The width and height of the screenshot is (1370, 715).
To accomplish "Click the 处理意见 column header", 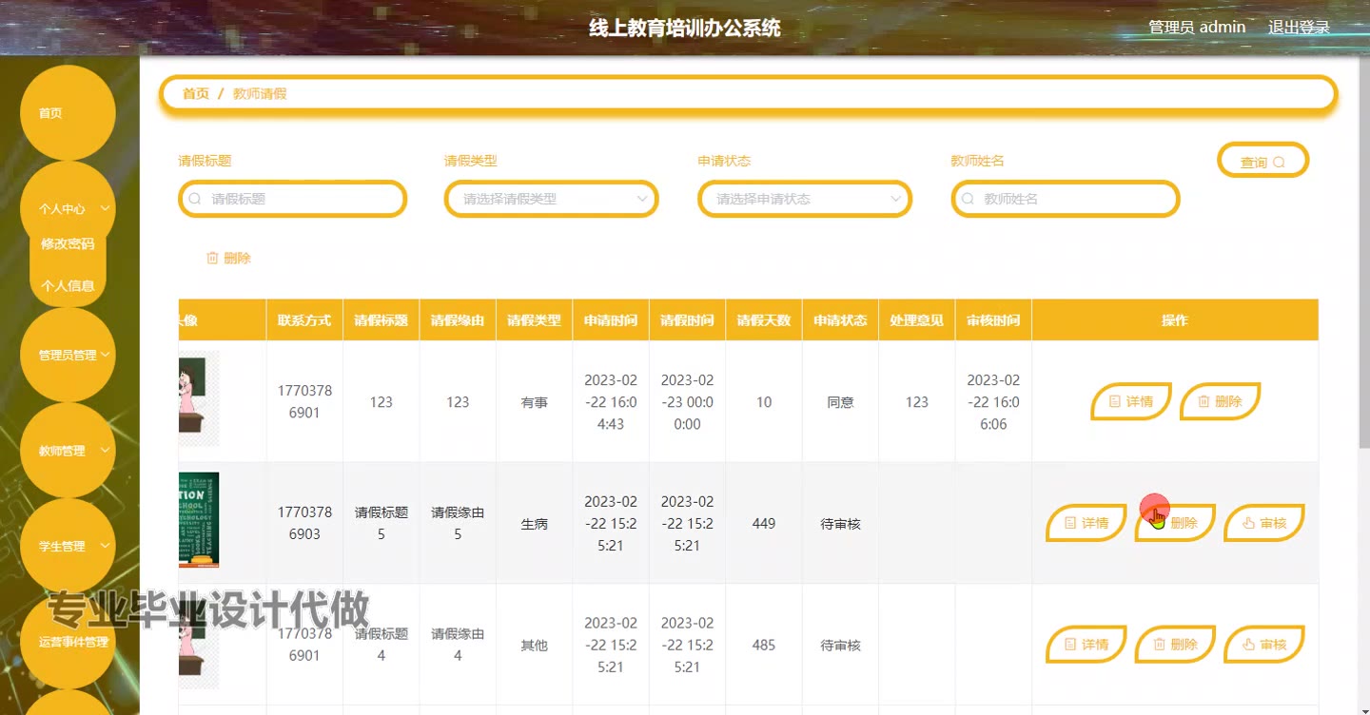I will click(916, 320).
